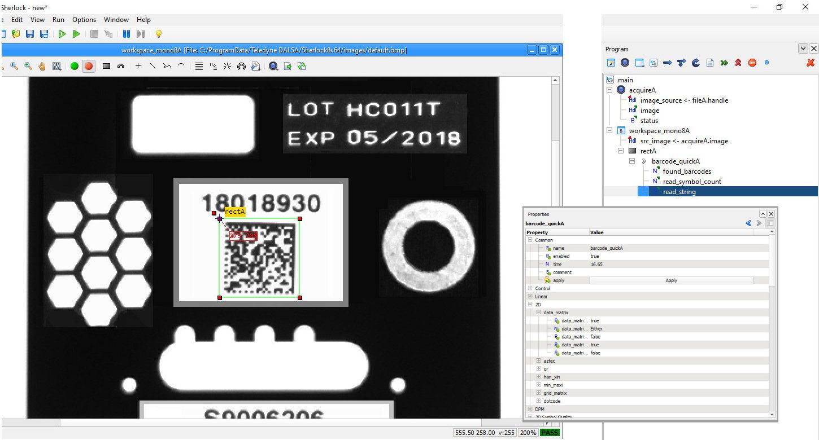The image size is (819, 440).
Task: Click the green PASS indicator in the status bar
Action: [x=548, y=432]
